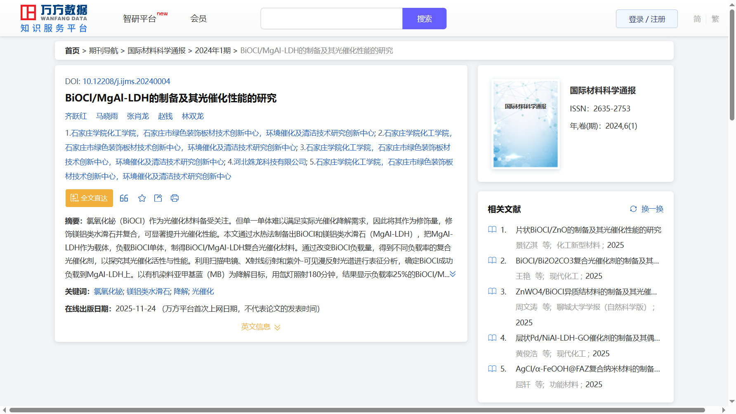Open the 智研平台 menu item
736x414 pixels.
(140, 19)
